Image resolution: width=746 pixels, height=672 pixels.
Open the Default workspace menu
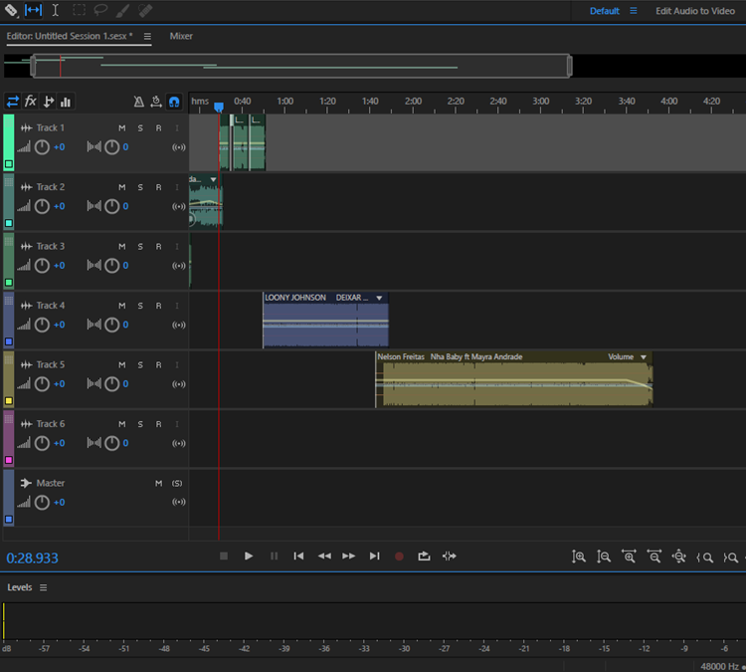(x=633, y=11)
